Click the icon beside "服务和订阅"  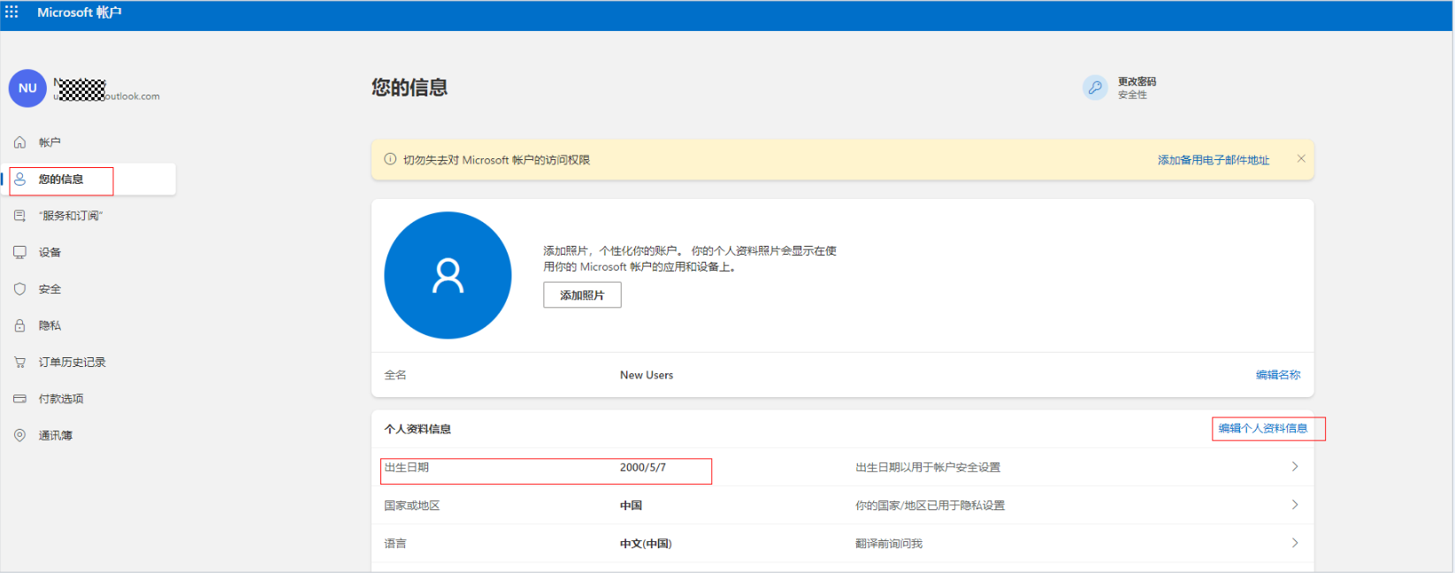[x=19, y=216]
